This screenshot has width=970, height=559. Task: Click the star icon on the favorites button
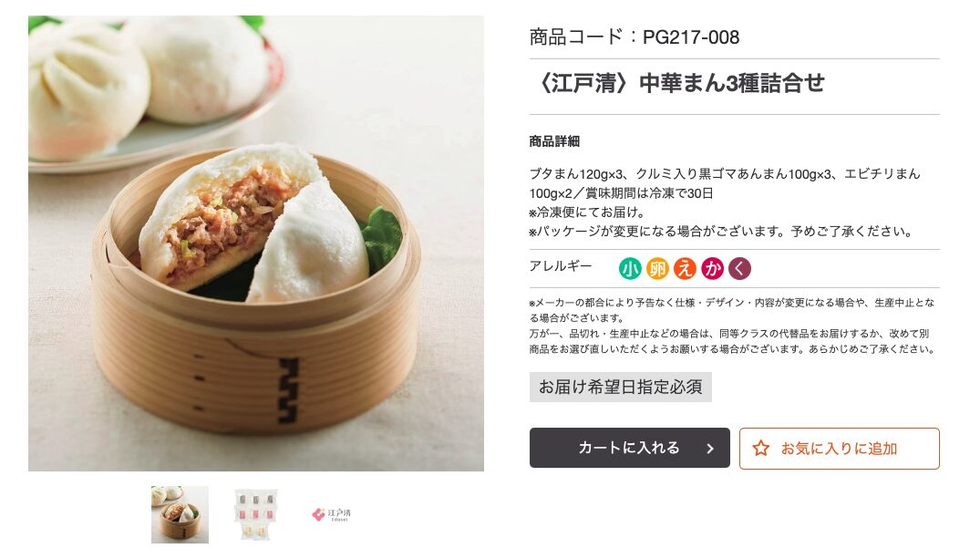[x=761, y=448]
